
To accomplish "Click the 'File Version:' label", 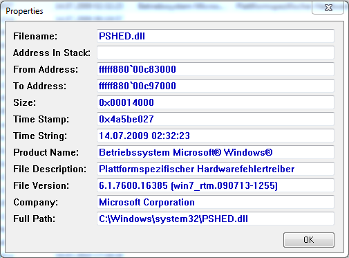I will pos(41,185).
